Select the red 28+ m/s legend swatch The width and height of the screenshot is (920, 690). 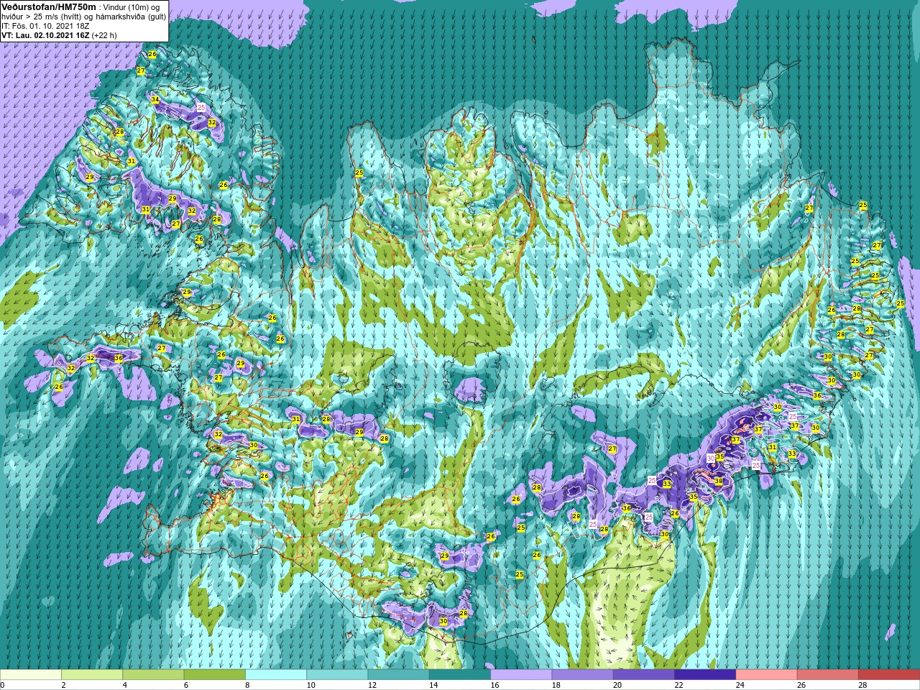[x=889, y=675]
